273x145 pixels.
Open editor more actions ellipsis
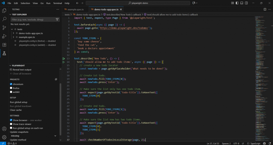269,9
